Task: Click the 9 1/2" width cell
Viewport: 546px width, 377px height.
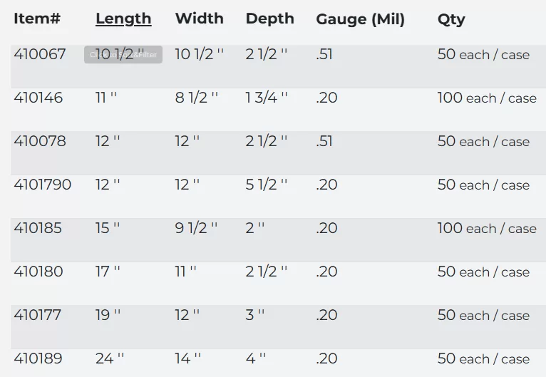Action: (196, 228)
